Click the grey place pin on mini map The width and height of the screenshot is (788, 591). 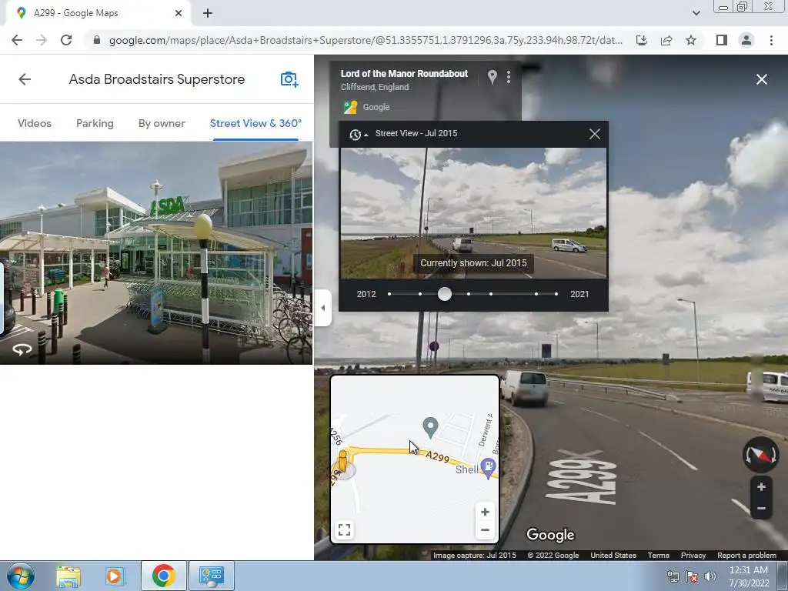(x=429, y=427)
